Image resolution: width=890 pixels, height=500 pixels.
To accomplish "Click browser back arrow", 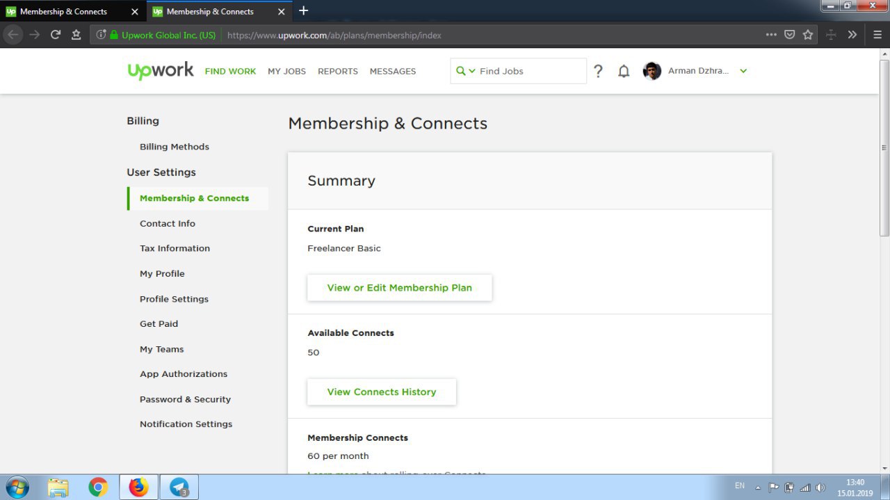I will click(13, 35).
